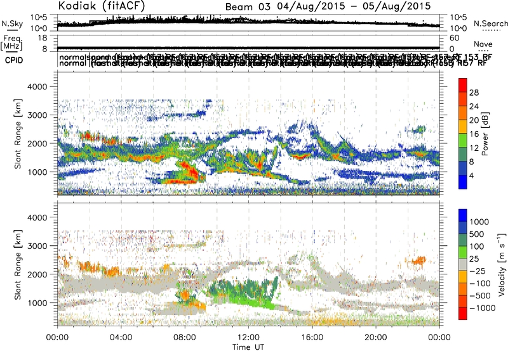508x351 pixels.
Task: Pick the red top segment of power color bar
Action: [463, 86]
